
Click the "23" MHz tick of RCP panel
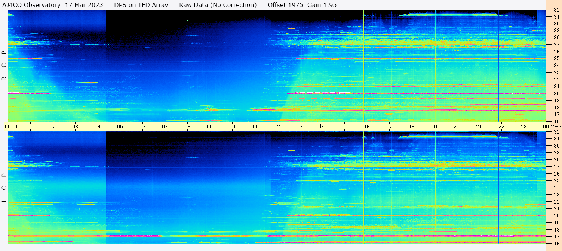556,73
